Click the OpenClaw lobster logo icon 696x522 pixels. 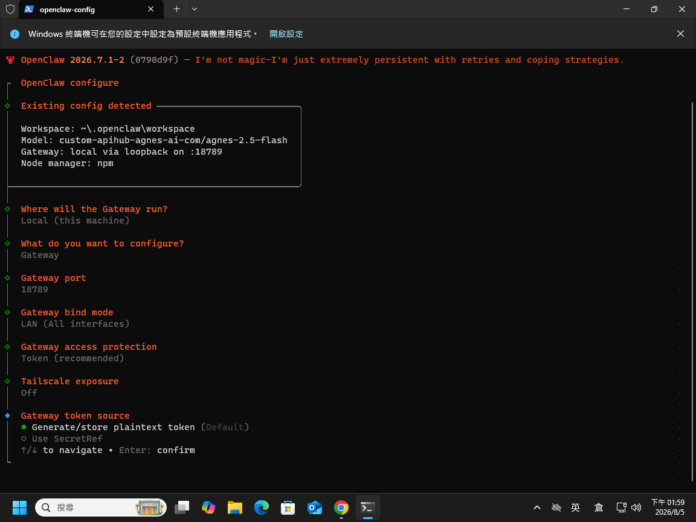click(10, 60)
